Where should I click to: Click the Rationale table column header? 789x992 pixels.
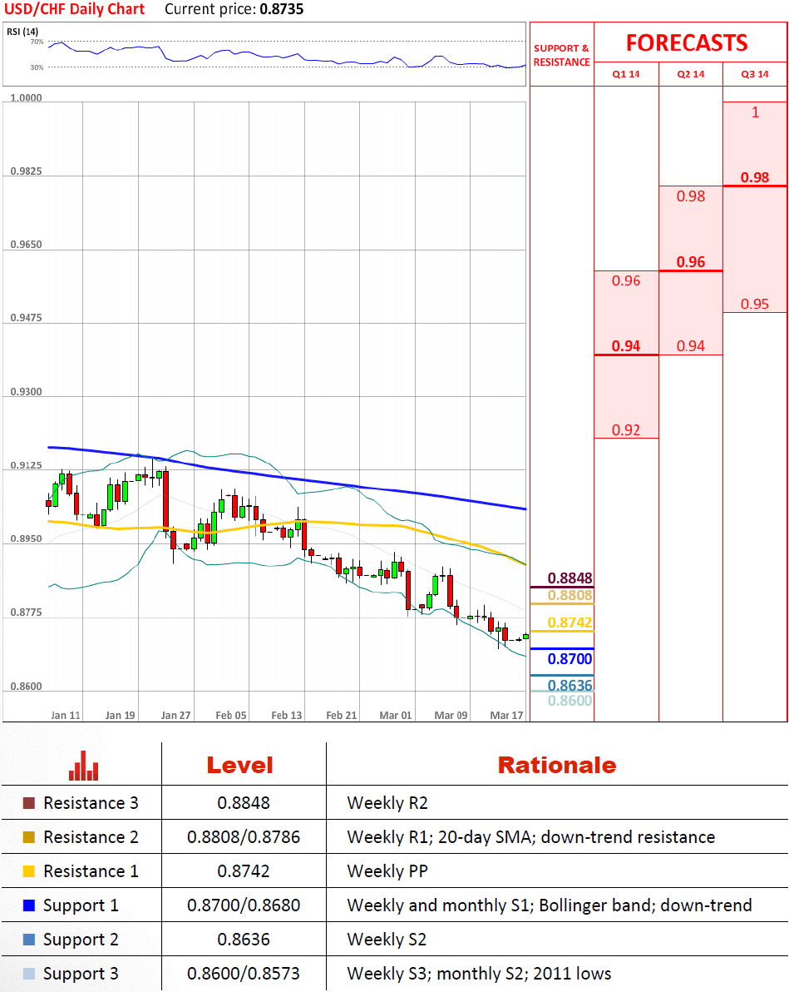tap(557, 766)
